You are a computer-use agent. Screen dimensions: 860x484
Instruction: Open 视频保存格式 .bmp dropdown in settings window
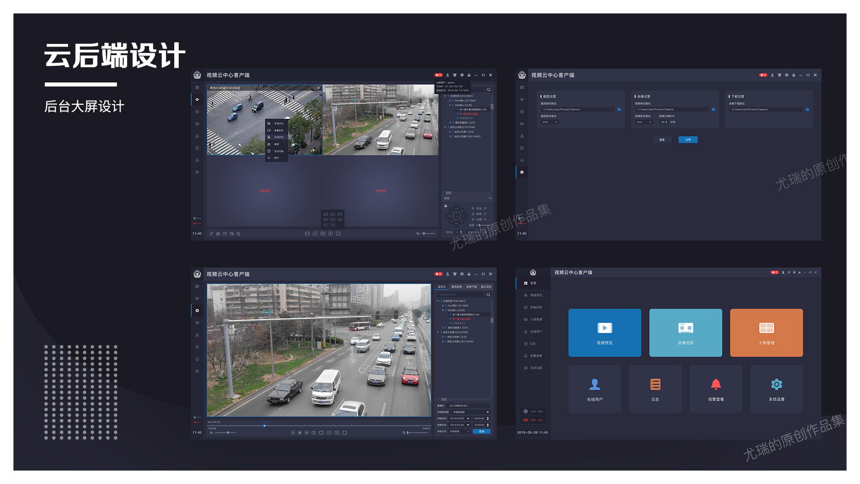click(644, 122)
